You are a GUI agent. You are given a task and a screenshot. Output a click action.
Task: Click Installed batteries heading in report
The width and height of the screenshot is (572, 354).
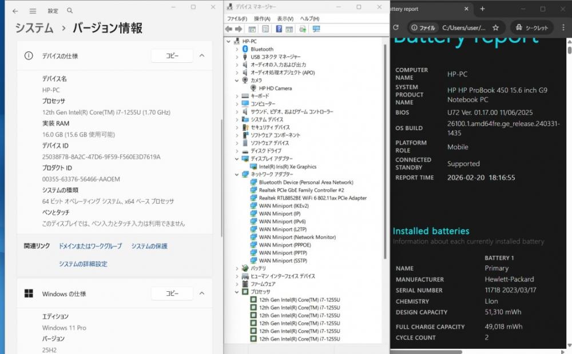(x=431, y=231)
